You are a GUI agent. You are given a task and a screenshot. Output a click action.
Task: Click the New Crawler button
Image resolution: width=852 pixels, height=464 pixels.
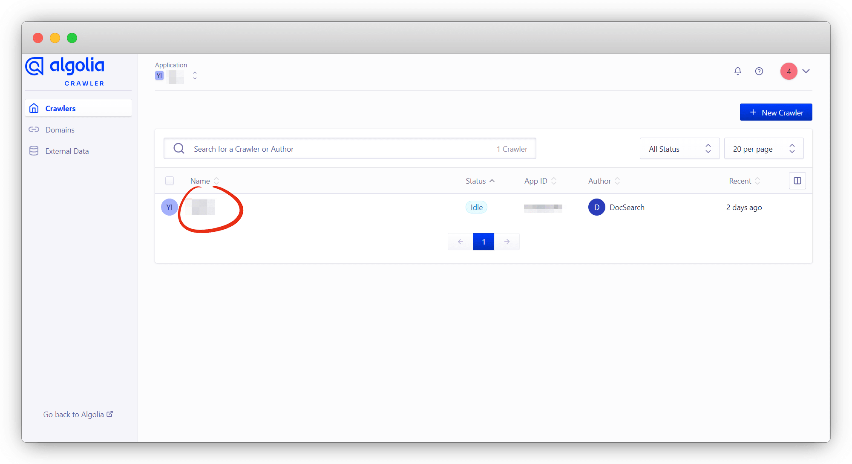[776, 112]
